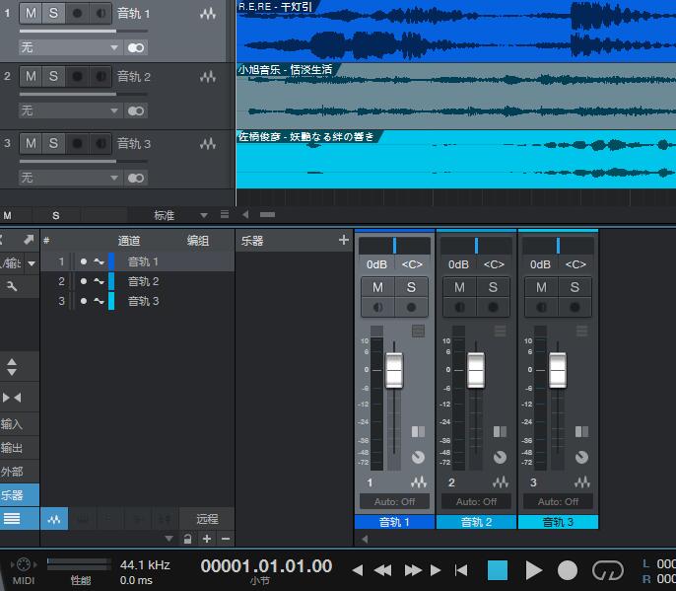
Task: Toggle stereo/mono channel mode on 音轨 3
Action: tap(136, 178)
